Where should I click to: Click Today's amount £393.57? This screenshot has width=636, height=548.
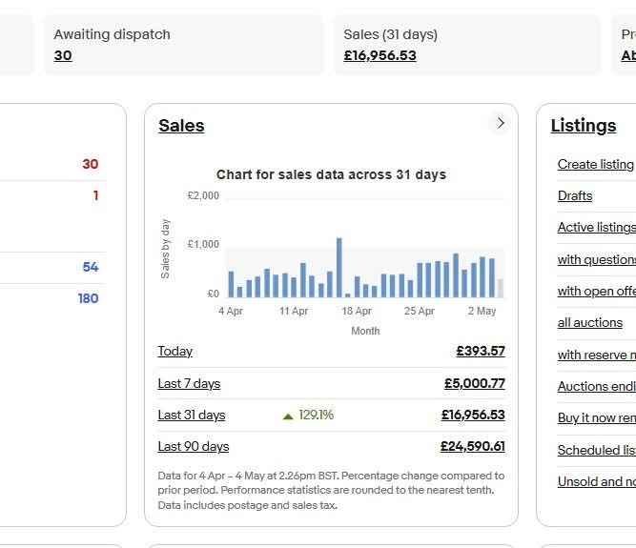(x=481, y=351)
